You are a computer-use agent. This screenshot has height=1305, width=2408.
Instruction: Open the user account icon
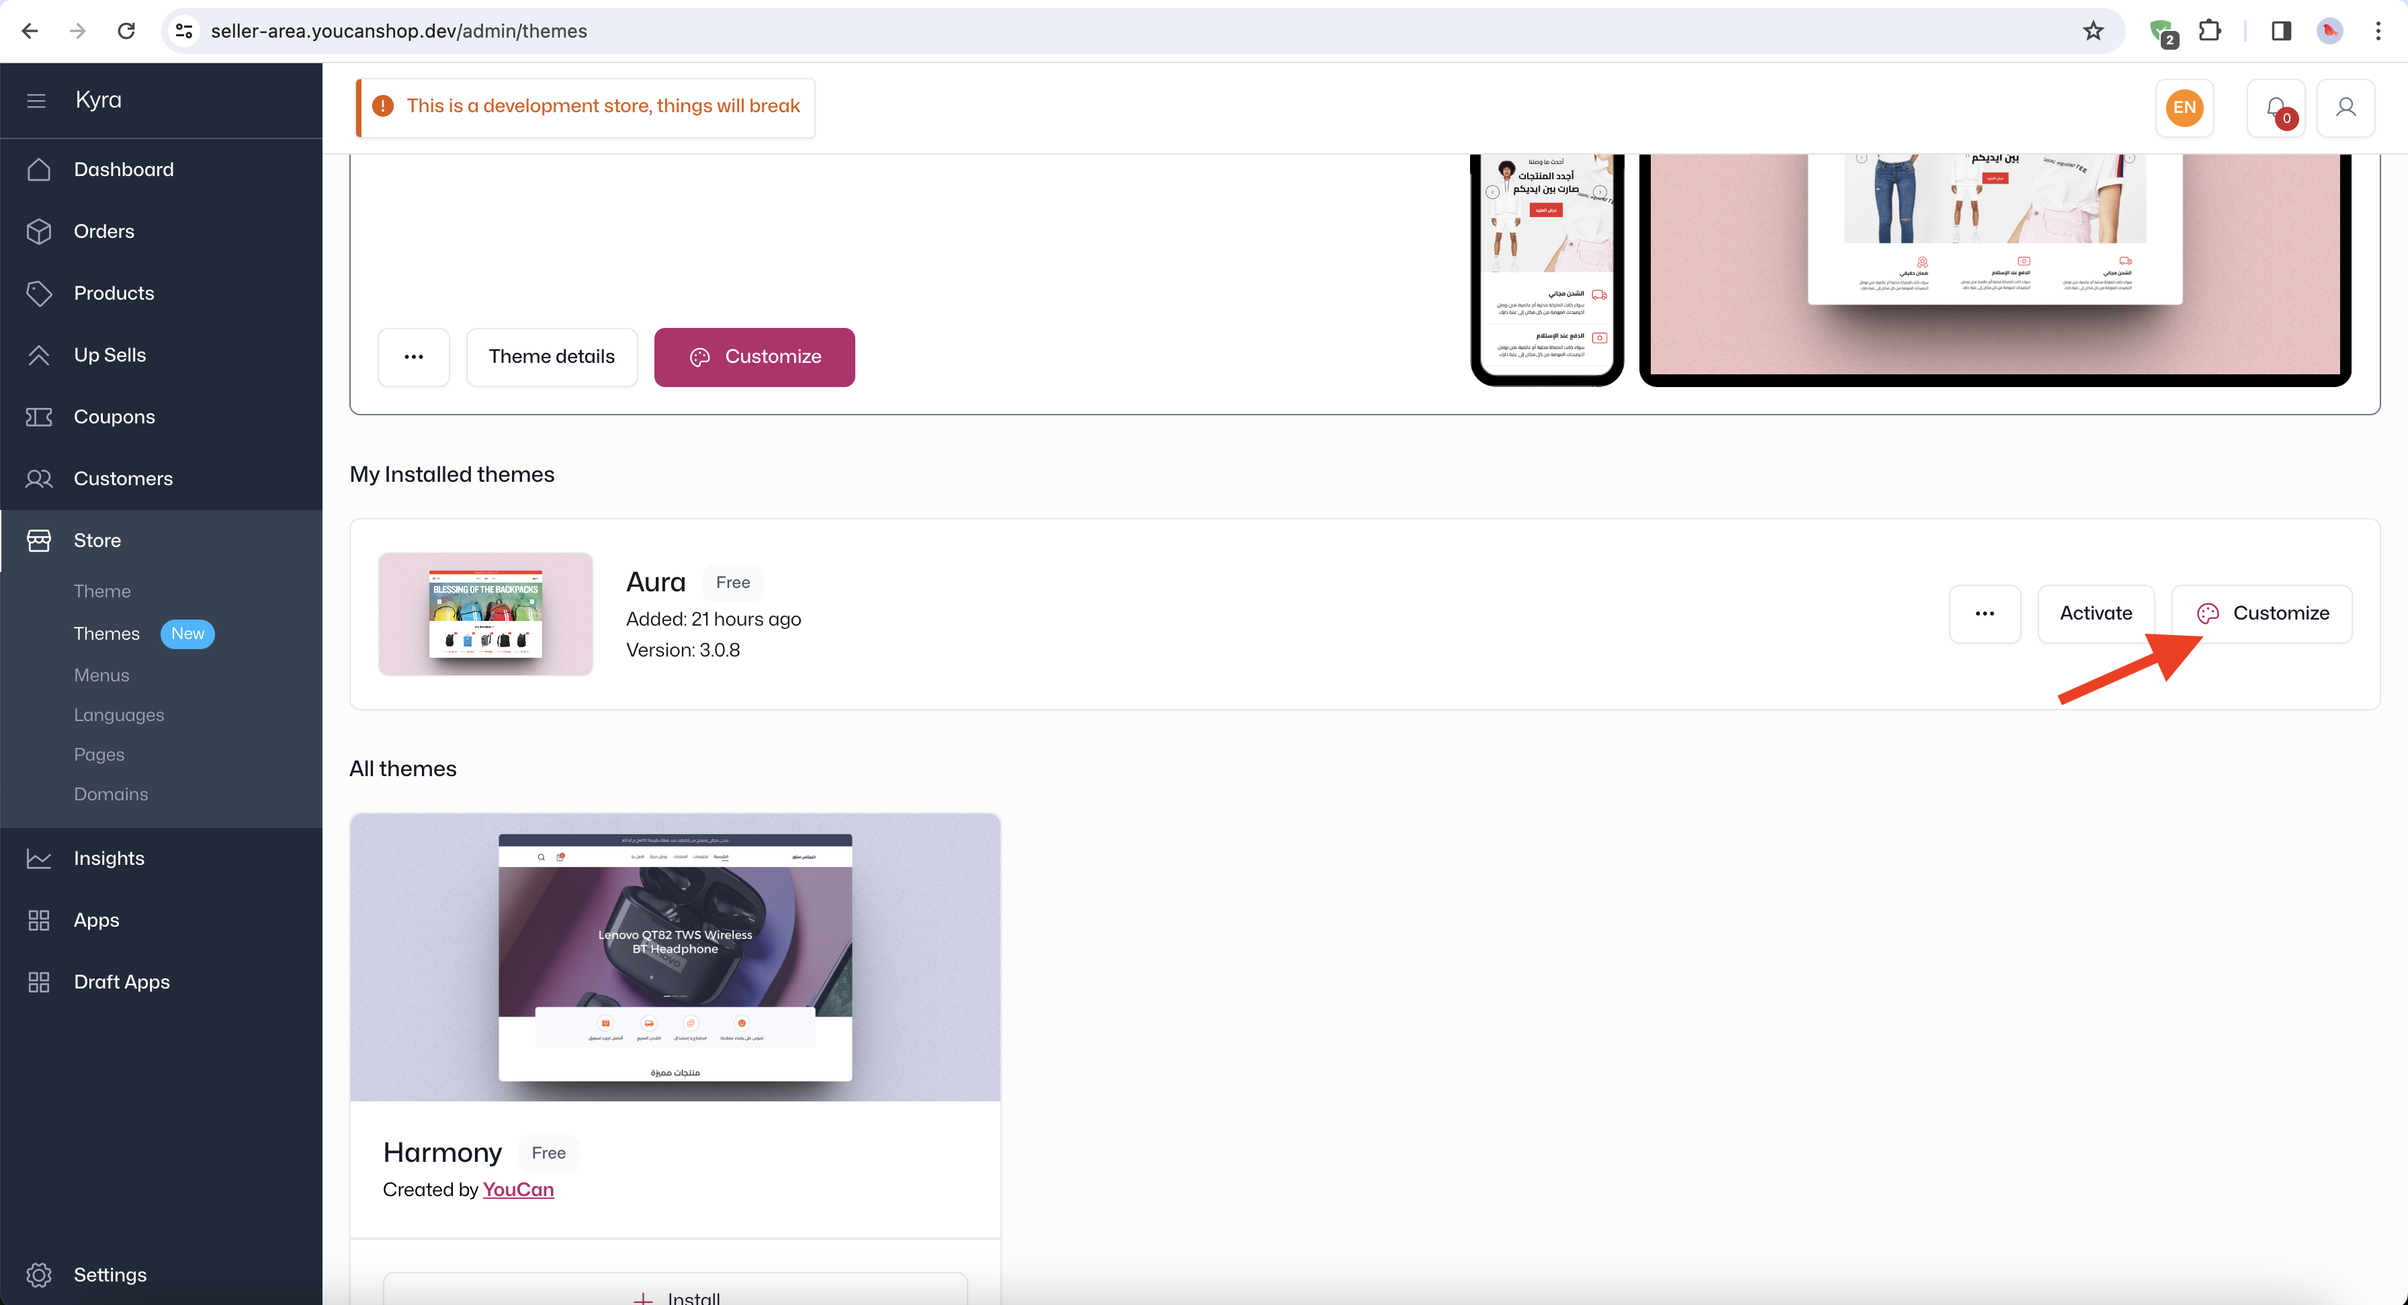[x=2346, y=108]
